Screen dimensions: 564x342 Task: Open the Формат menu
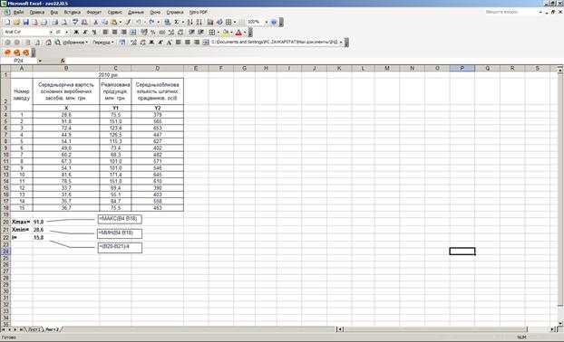pos(94,12)
